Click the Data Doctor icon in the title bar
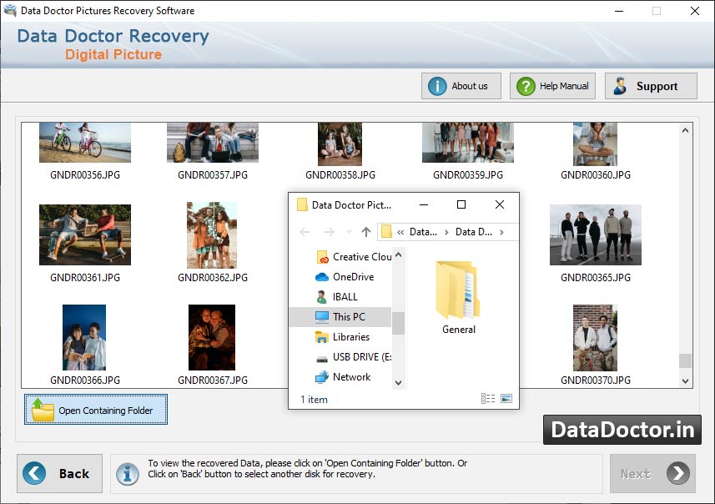 tap(9, 11)
